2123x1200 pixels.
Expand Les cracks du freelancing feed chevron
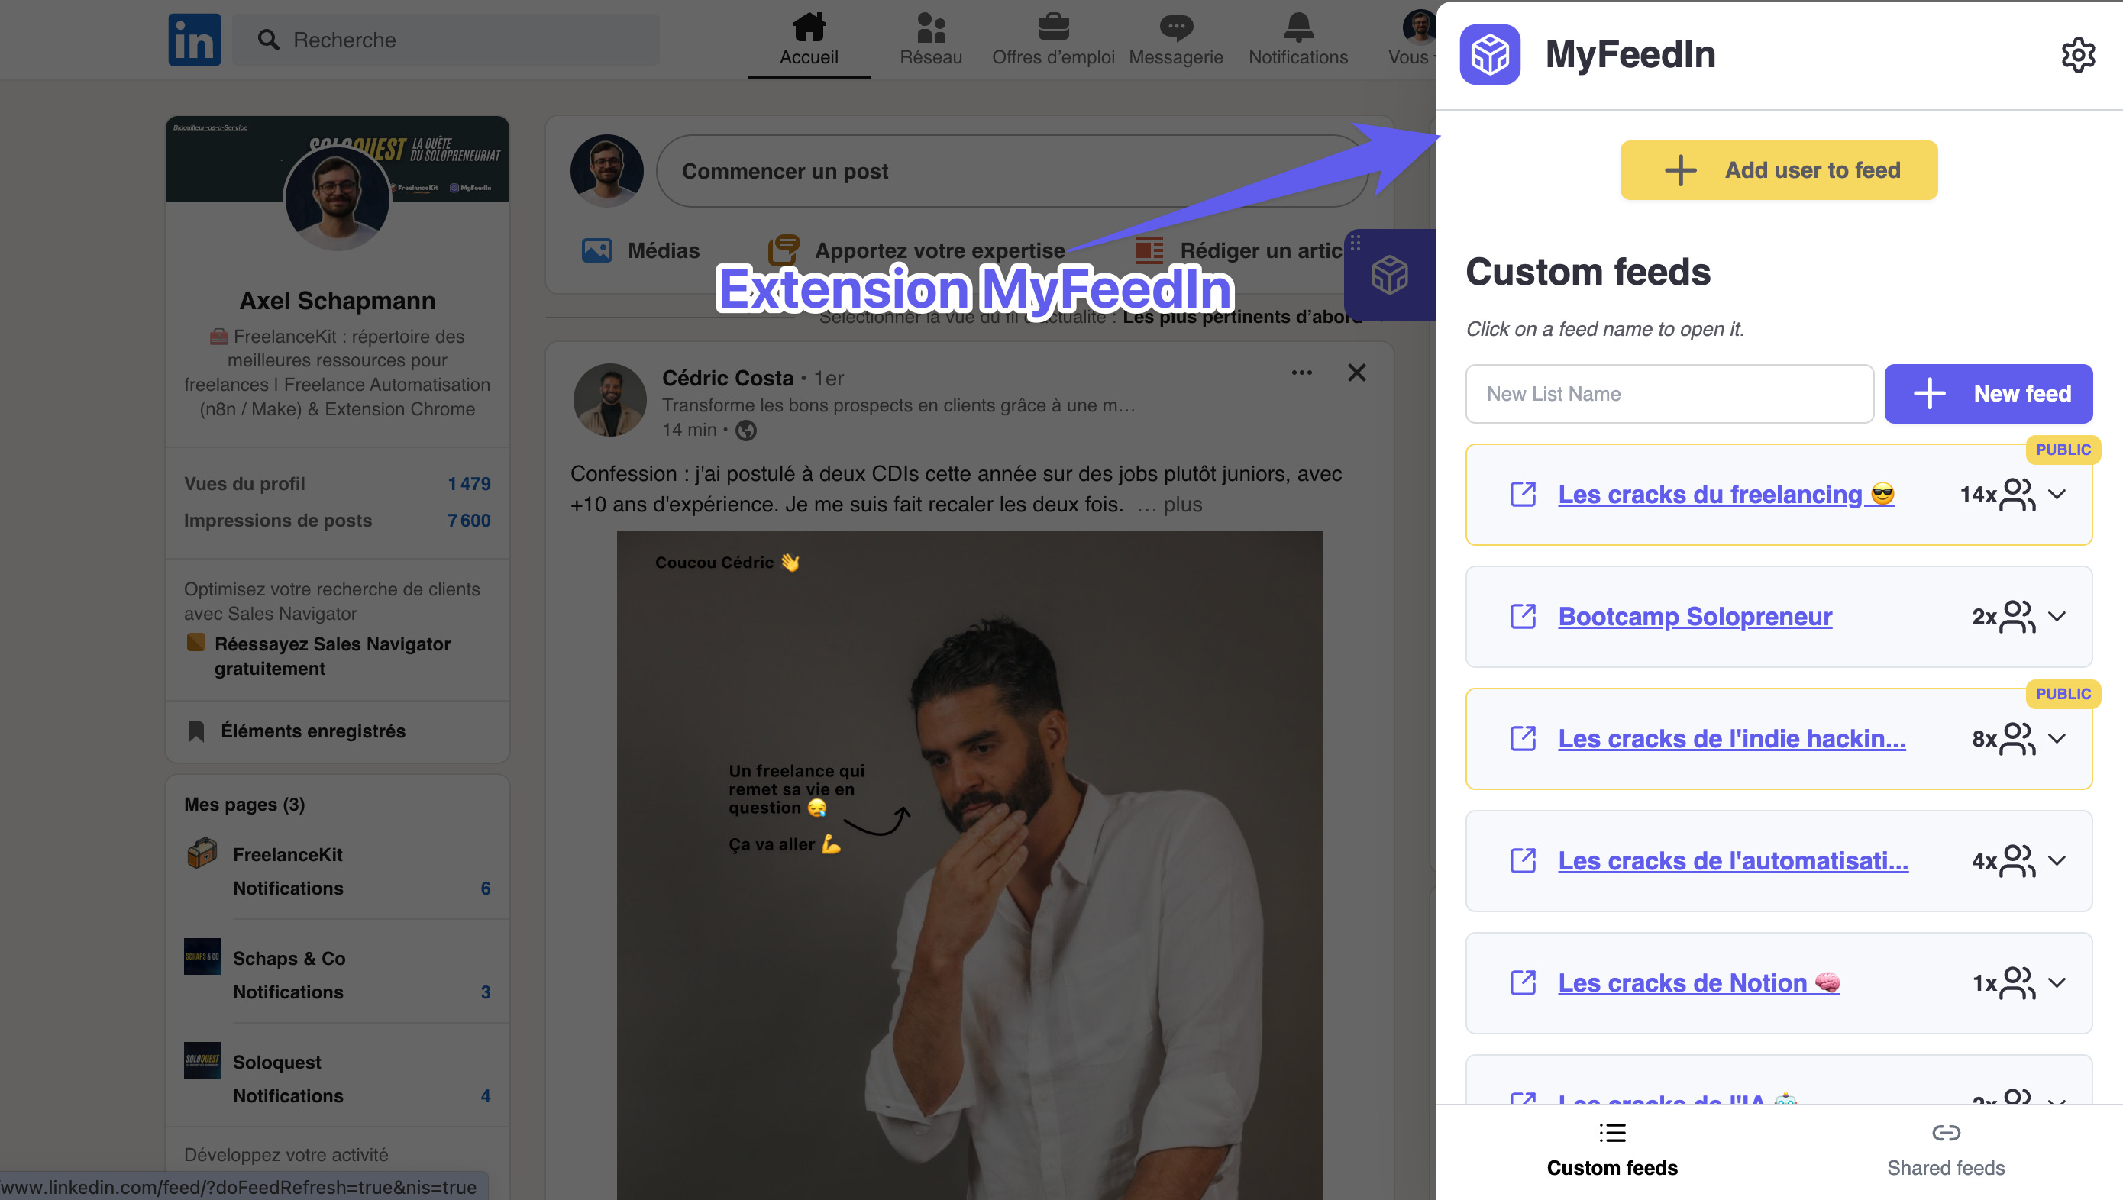2057,495
